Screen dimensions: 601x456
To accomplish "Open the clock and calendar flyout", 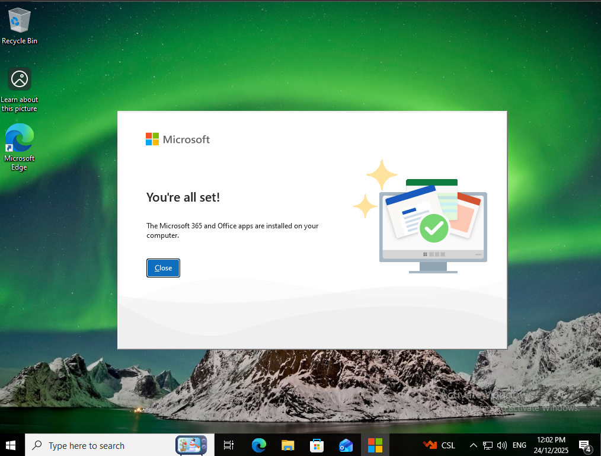I will 551,445.
